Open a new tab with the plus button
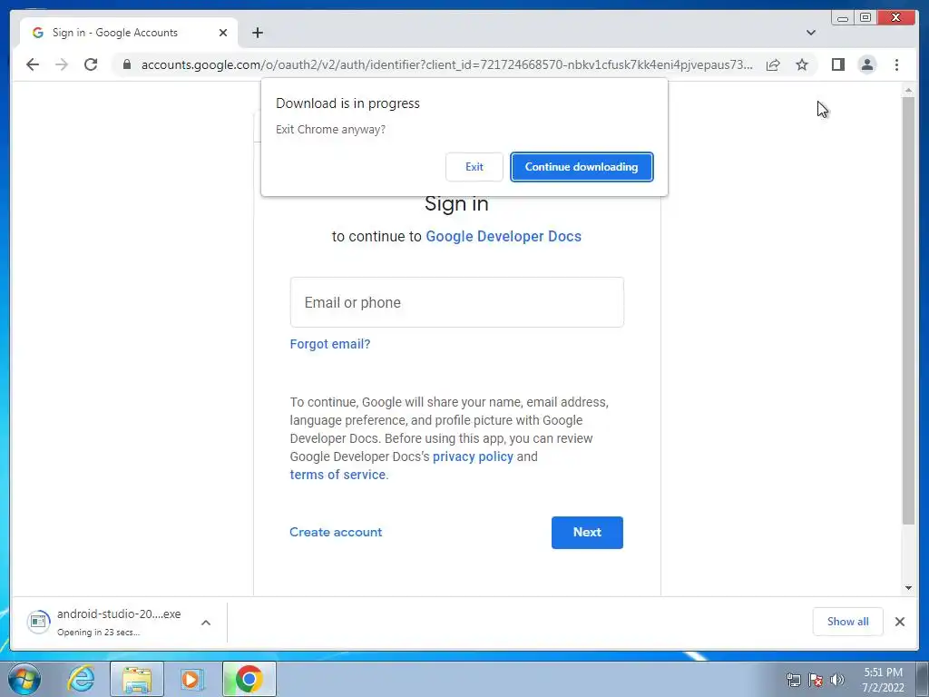Viewport: 929px width, 697px height. click(257, 33)
